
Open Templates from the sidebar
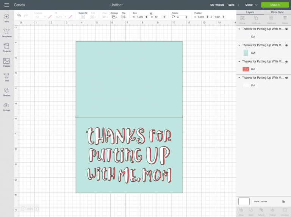pyautogui.click(x=6, y=33)
